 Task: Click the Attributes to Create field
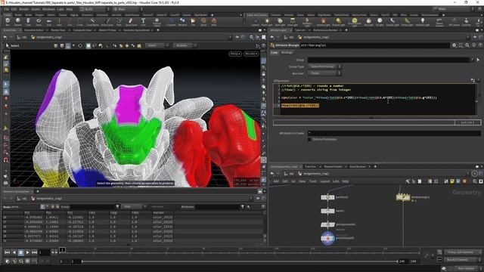(394, 133)
